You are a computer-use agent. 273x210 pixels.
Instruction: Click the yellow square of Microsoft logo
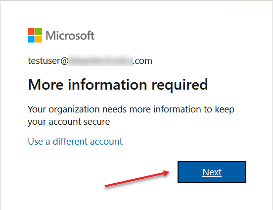39,39
